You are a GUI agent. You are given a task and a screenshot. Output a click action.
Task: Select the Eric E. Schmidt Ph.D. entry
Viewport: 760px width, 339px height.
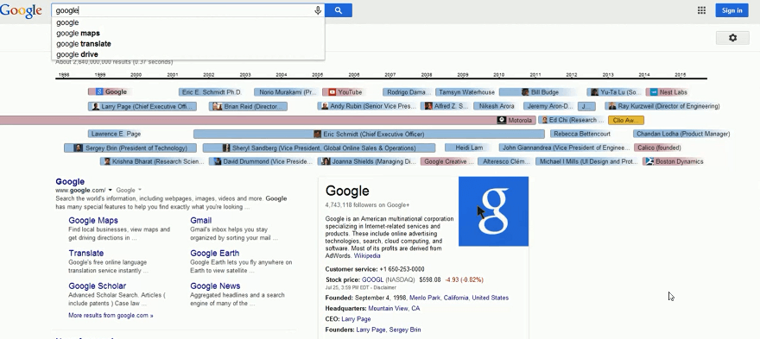coord(212,92)
